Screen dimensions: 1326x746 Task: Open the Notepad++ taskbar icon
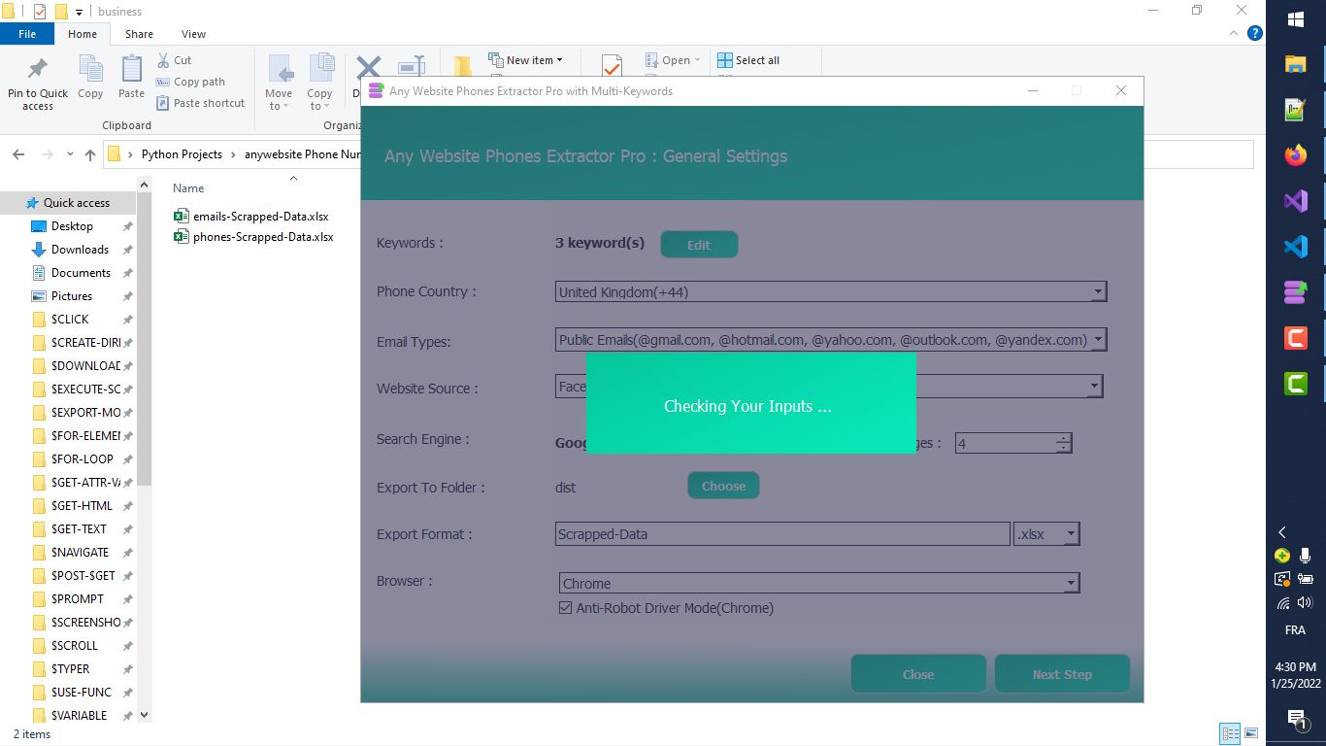pos(1296,110)
